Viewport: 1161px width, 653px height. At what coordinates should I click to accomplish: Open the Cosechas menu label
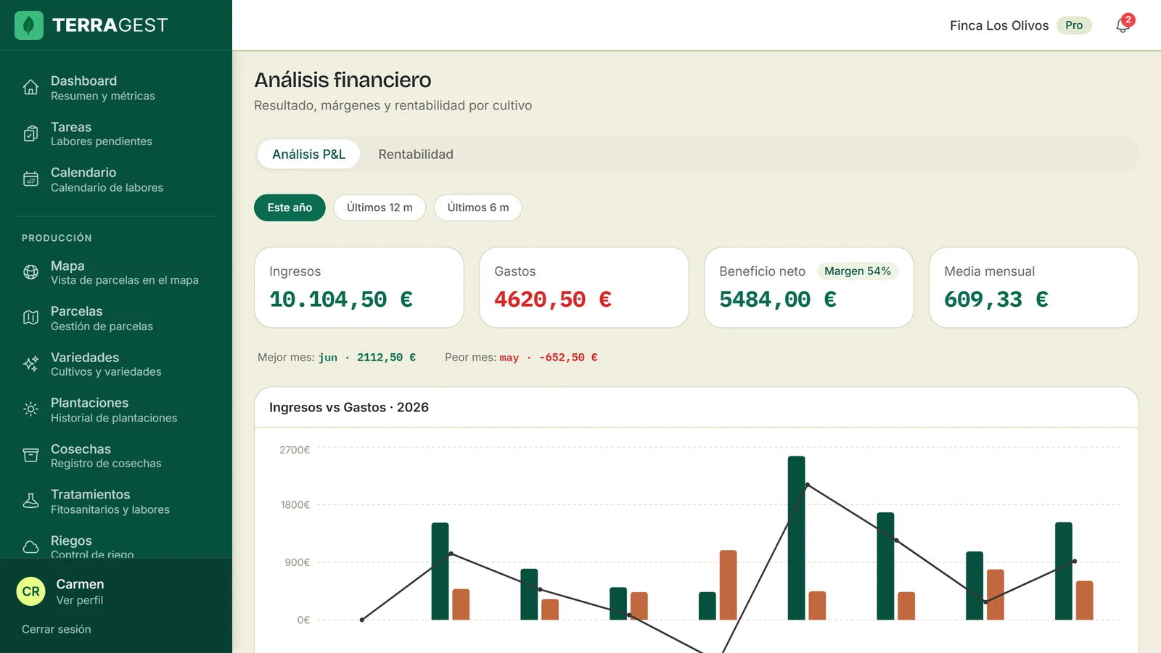pos(81,449)
